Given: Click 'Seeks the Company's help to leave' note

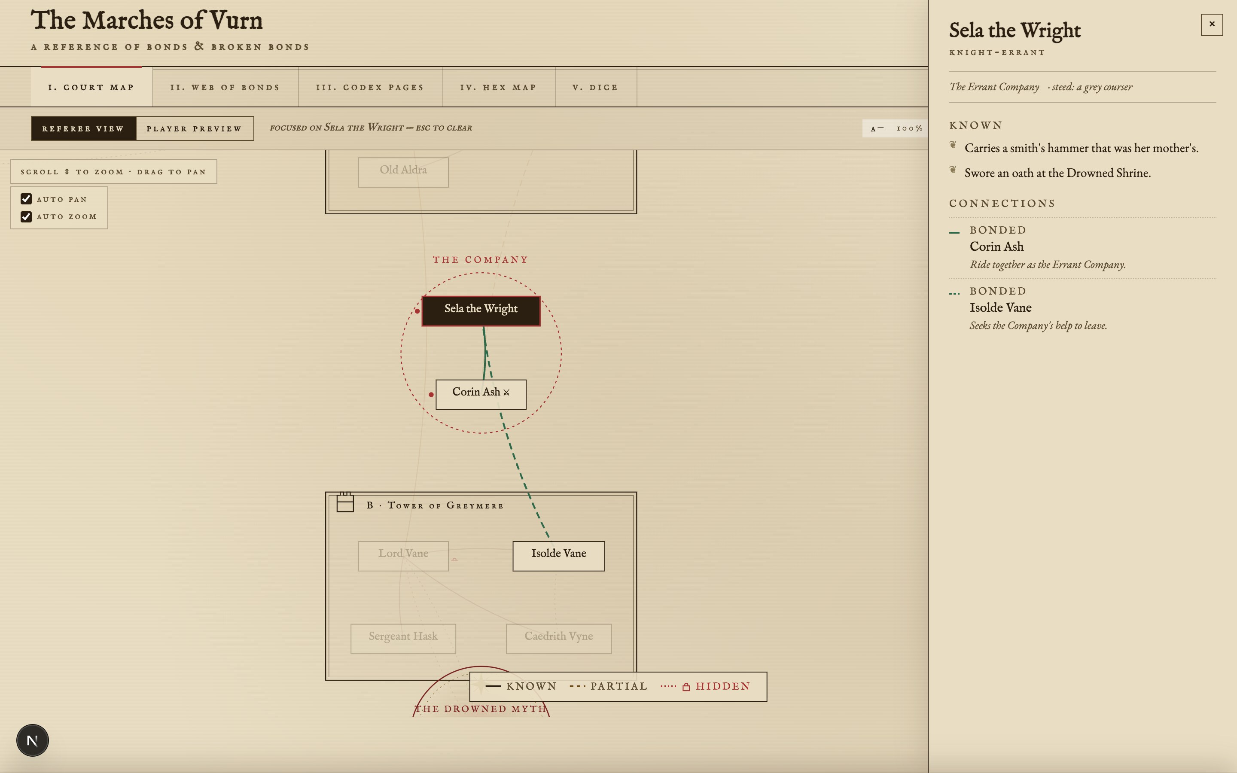Looking at the screenshot, I should point(1038,326).
